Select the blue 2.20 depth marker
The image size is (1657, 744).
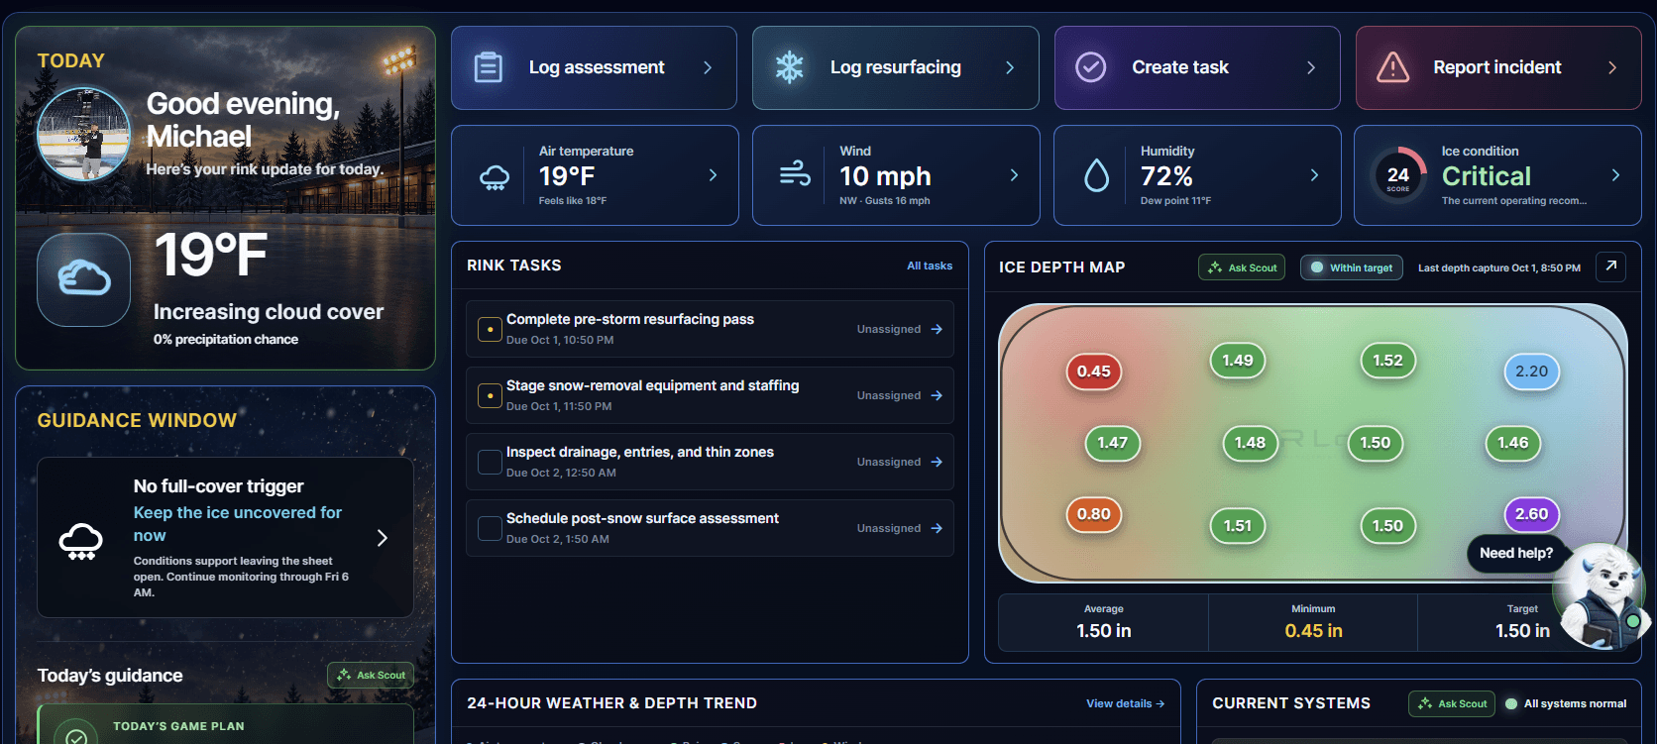pyautogui.click(x=1531, y=371)
